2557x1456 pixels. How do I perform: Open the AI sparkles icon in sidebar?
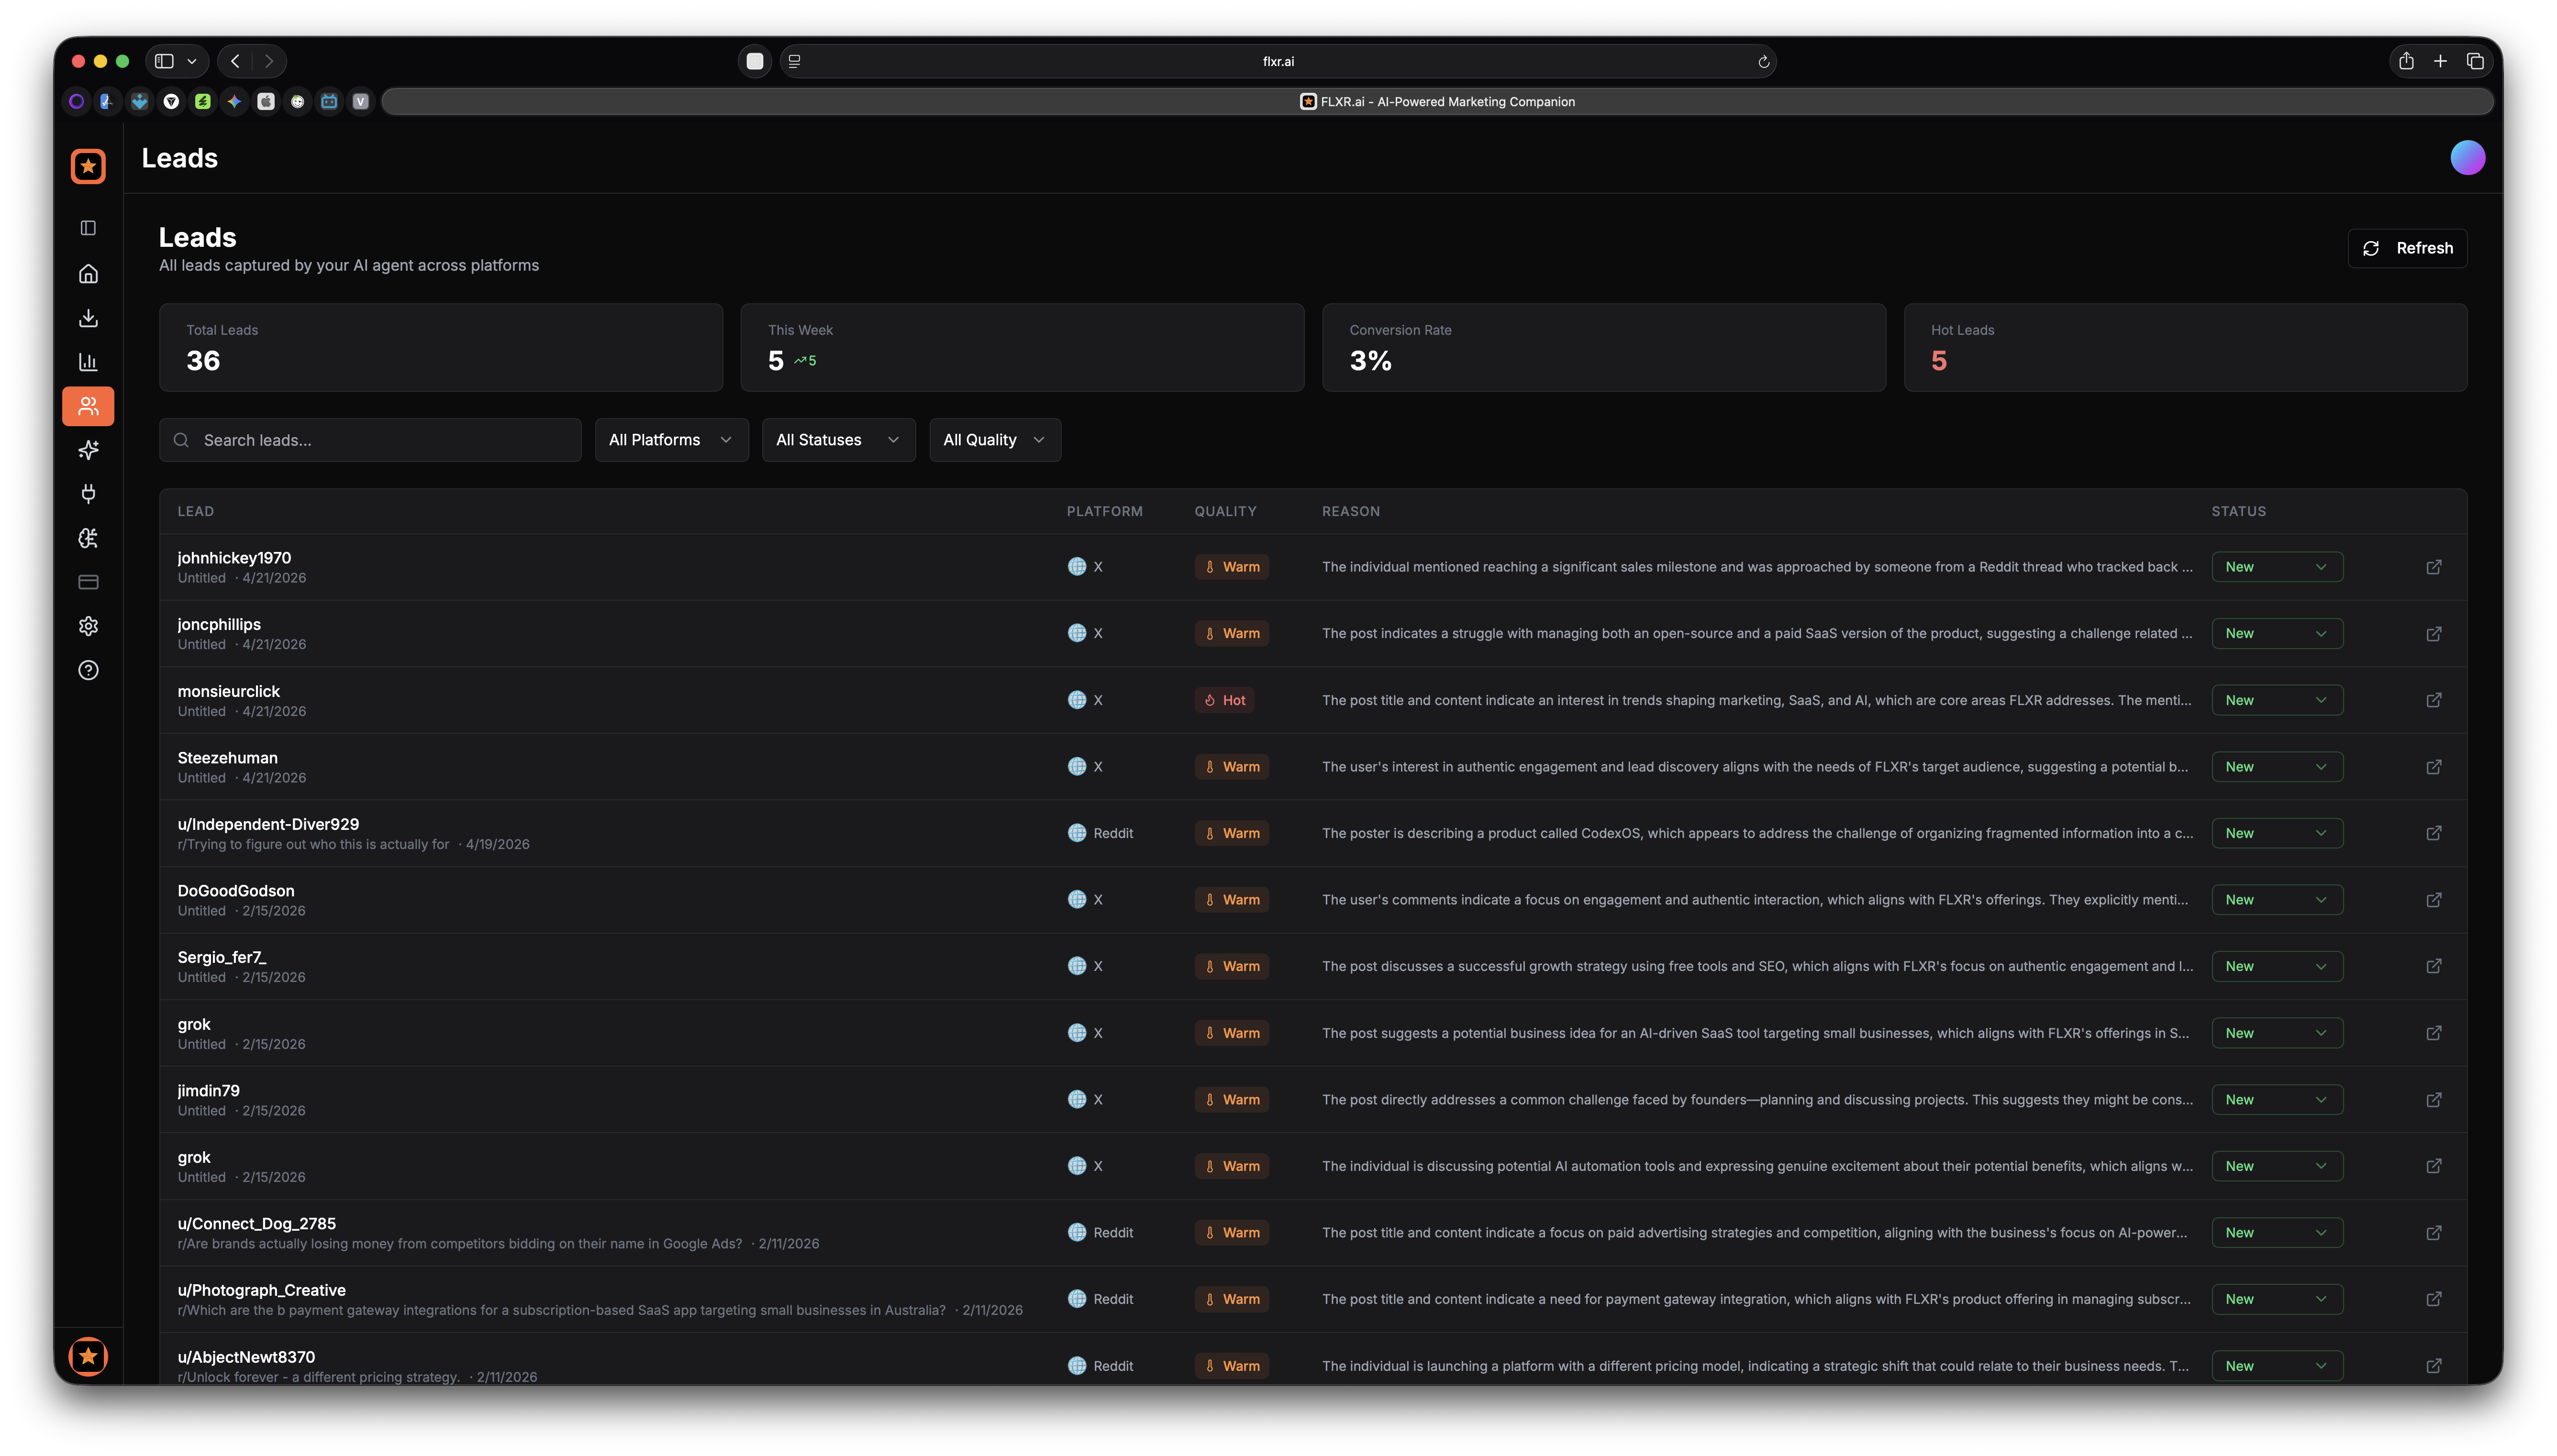click(88, 450)
